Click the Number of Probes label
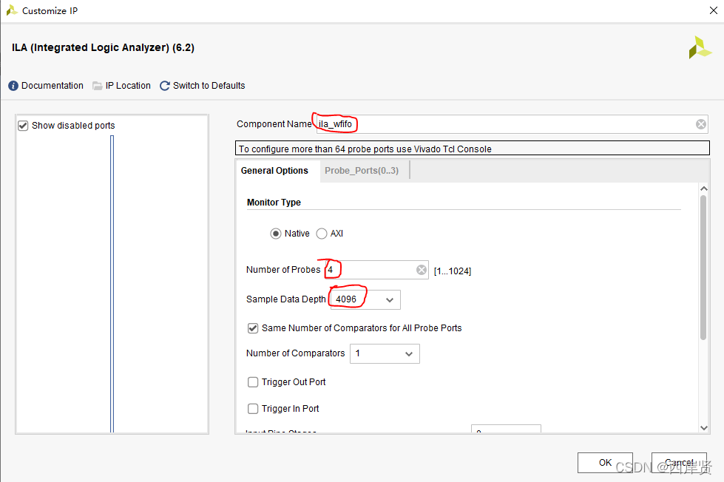Image resolution: width=724 pixels, height=482 pixels. (283, 270)
